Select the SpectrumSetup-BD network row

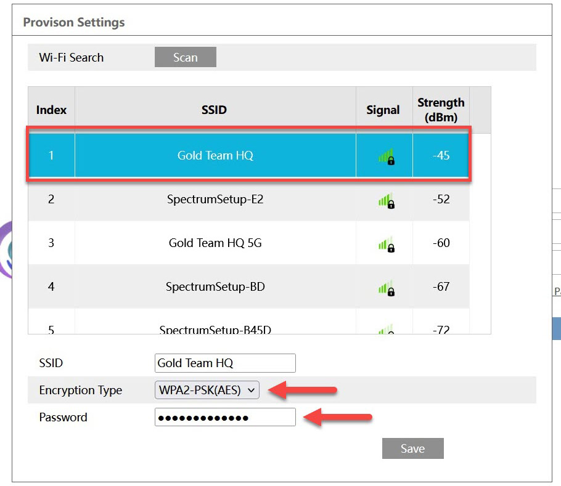click(215, 287)
